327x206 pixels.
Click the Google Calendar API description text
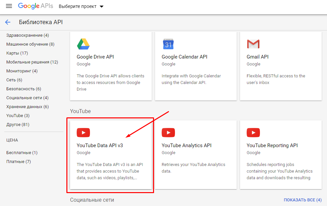(x=191, y=79)
